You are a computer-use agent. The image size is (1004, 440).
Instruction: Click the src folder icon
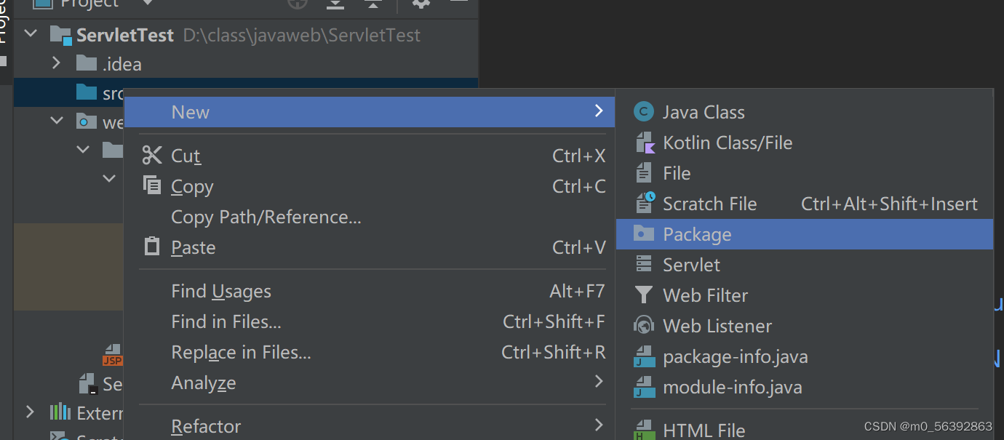(x=87, y=92)
